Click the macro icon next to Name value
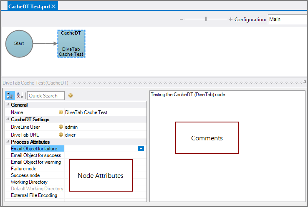The width and height of the screenshot is (308, 207). (x=61, y=112)
